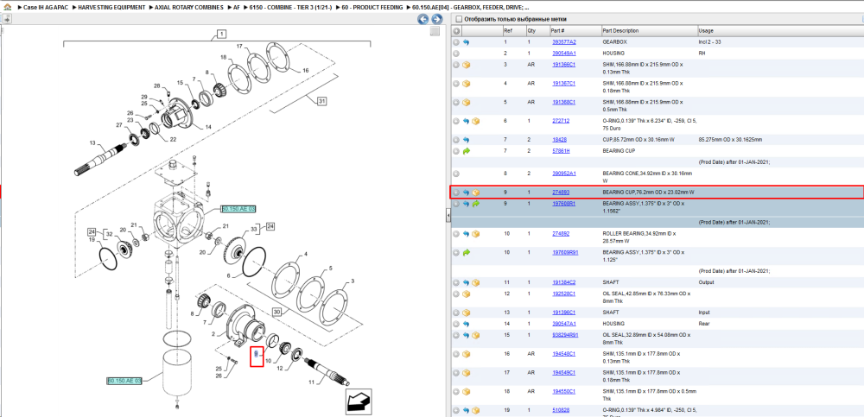This screenshot has width=864, height=417.
Task: Click the green arrow icon for BEARING CUP 57861H
Action: tap(467, 151)
